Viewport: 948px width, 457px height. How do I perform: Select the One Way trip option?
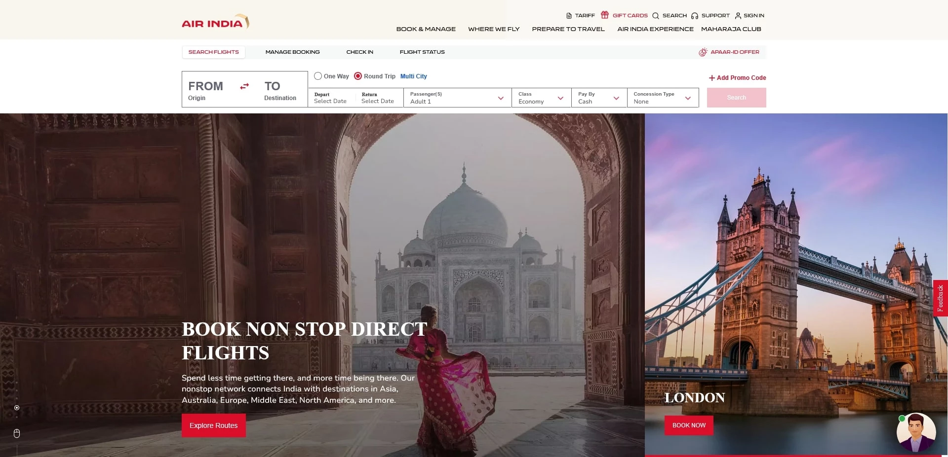tap(318, 76)
